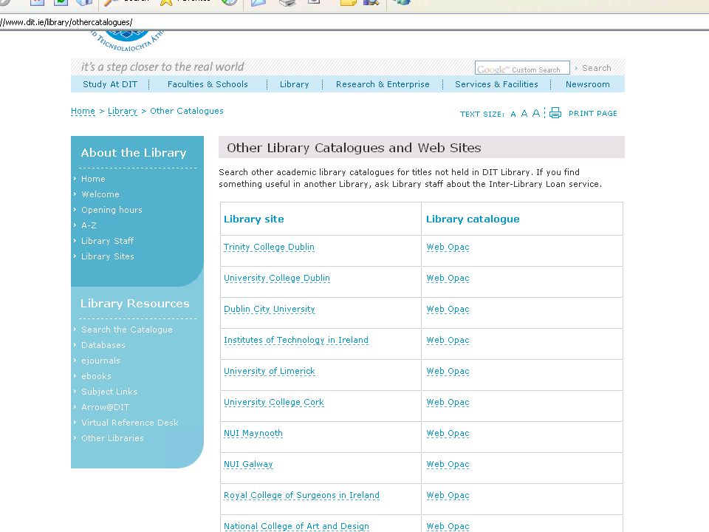Open the Subject Links sidebar link
Image resolution: width=709 pixels, height=532 pixels.
click(109, 392)
